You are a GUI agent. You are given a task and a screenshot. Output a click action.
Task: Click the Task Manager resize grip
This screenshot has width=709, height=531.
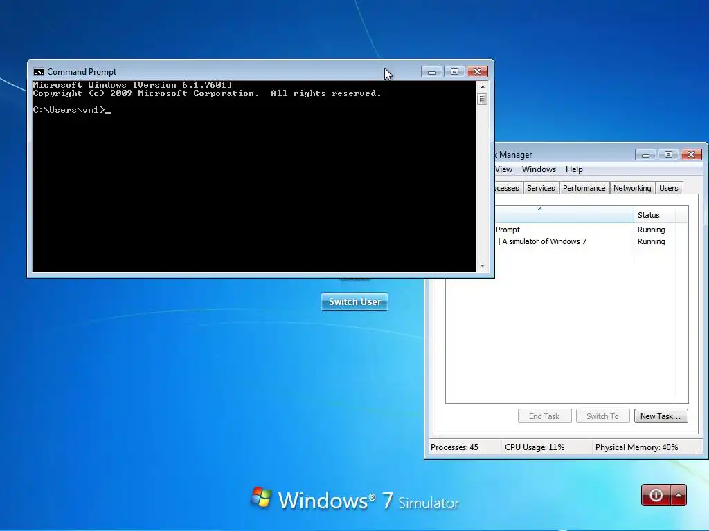tap(699, 451)
